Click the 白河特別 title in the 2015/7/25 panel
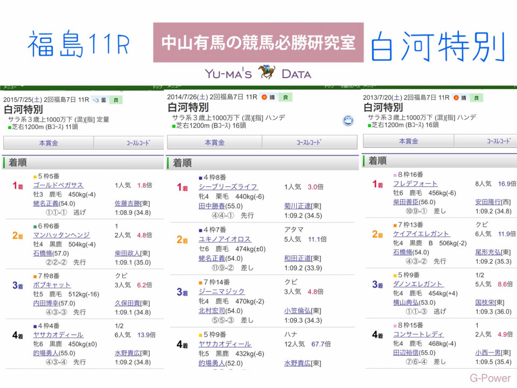Viewport: 517px width, 388px height. coord(23,109)
